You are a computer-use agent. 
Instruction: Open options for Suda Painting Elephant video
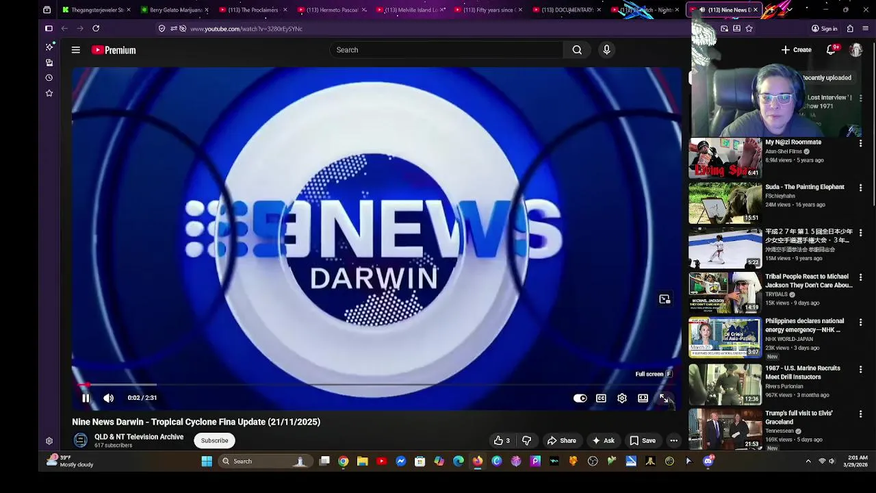860,188
